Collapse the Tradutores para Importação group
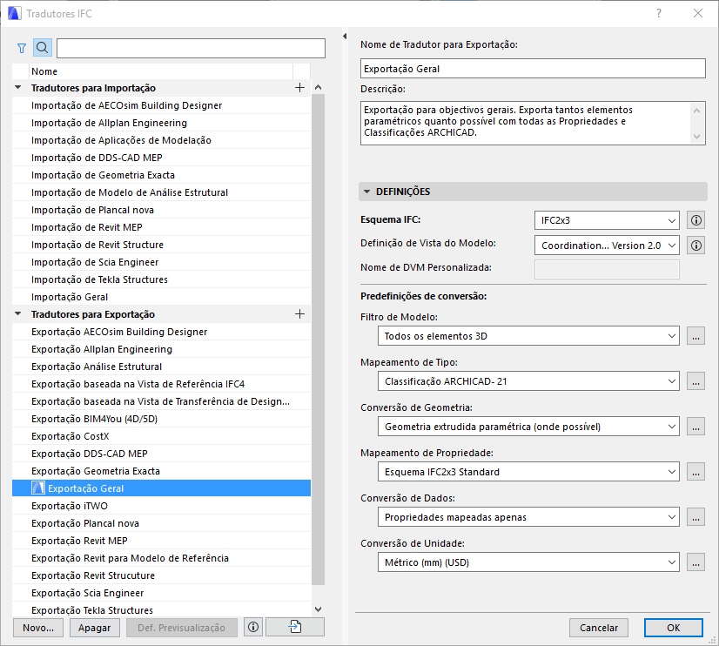Image resolution: width=719 pixels, height=646 pixels. [x=17, y=87]
